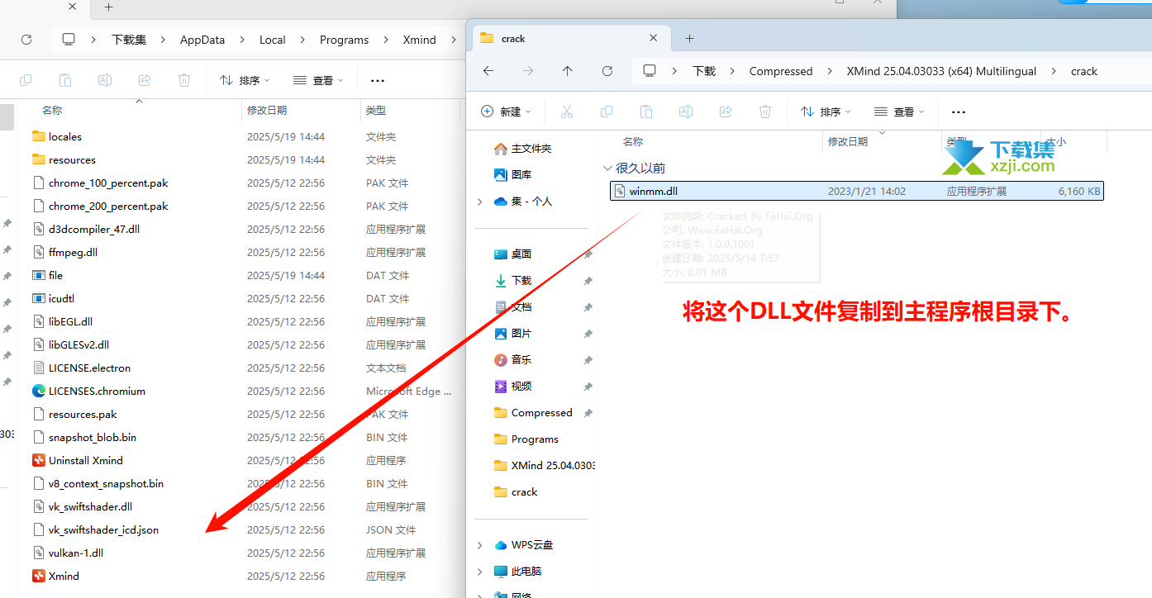Click Refresh in the Xmind folder window

tap(26, 40)
